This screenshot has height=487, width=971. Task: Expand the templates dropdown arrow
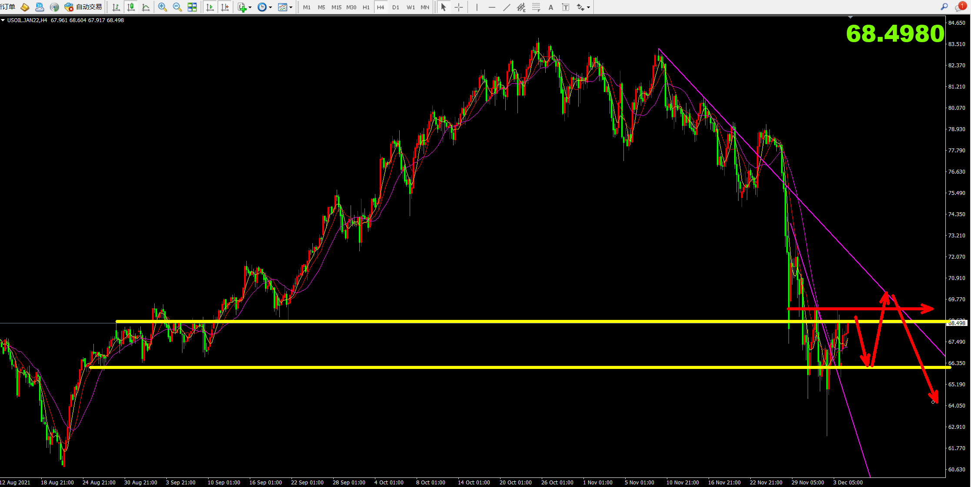pyautogui.click(x=291, y=7)
